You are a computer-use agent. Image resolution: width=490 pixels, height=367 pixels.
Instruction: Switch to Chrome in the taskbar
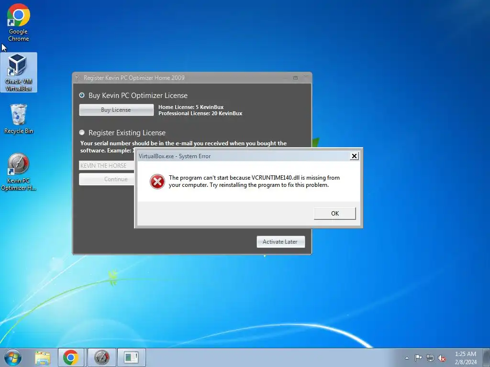point(71,357)
